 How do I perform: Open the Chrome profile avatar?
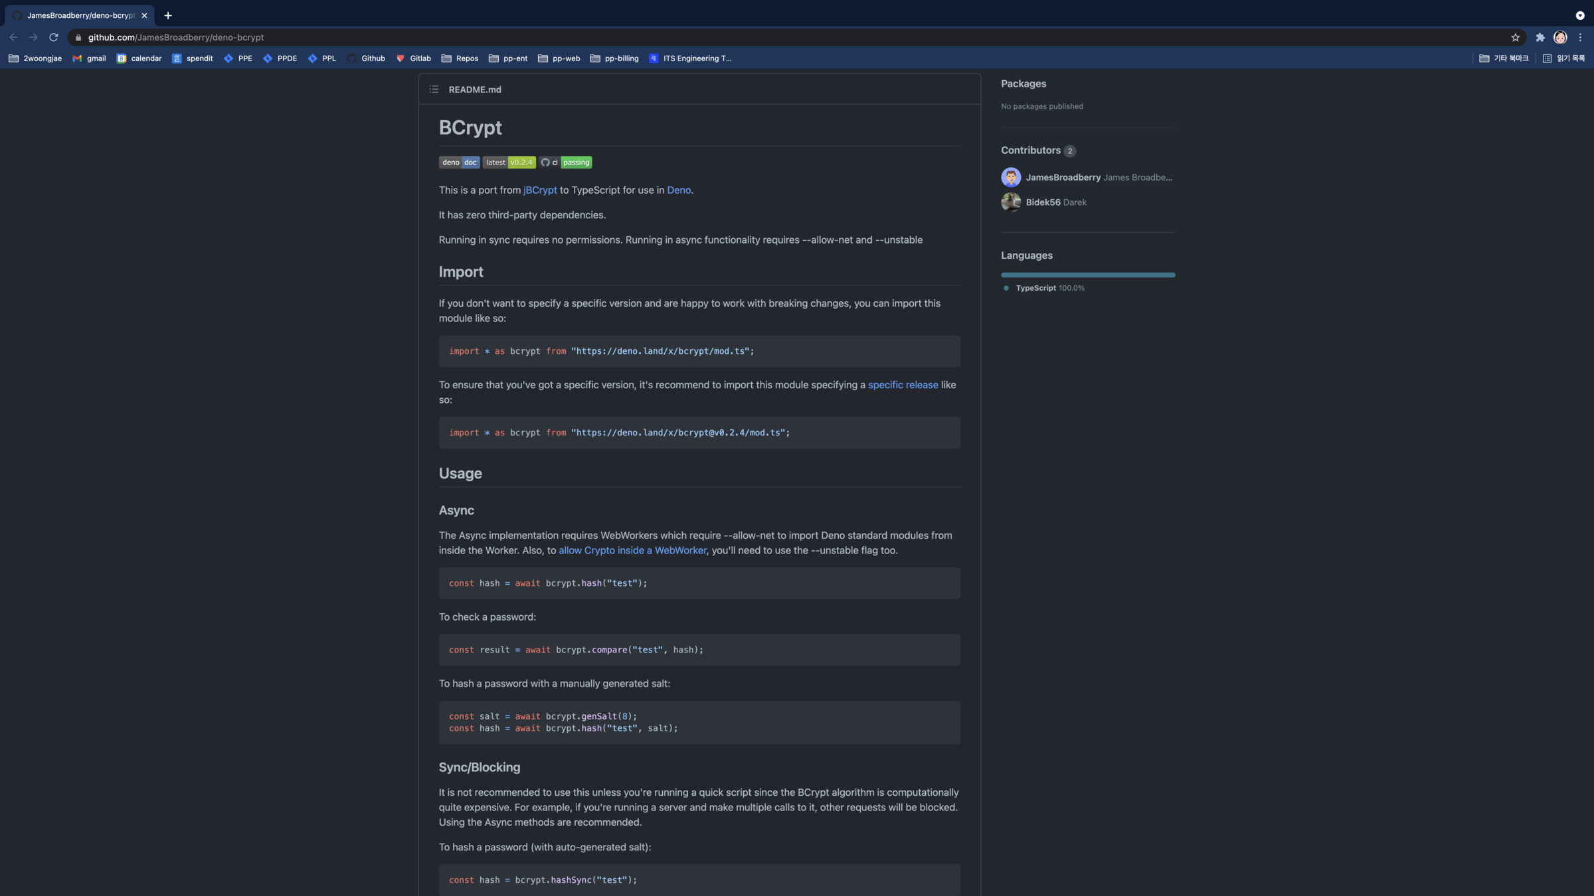click(1560, 38)
